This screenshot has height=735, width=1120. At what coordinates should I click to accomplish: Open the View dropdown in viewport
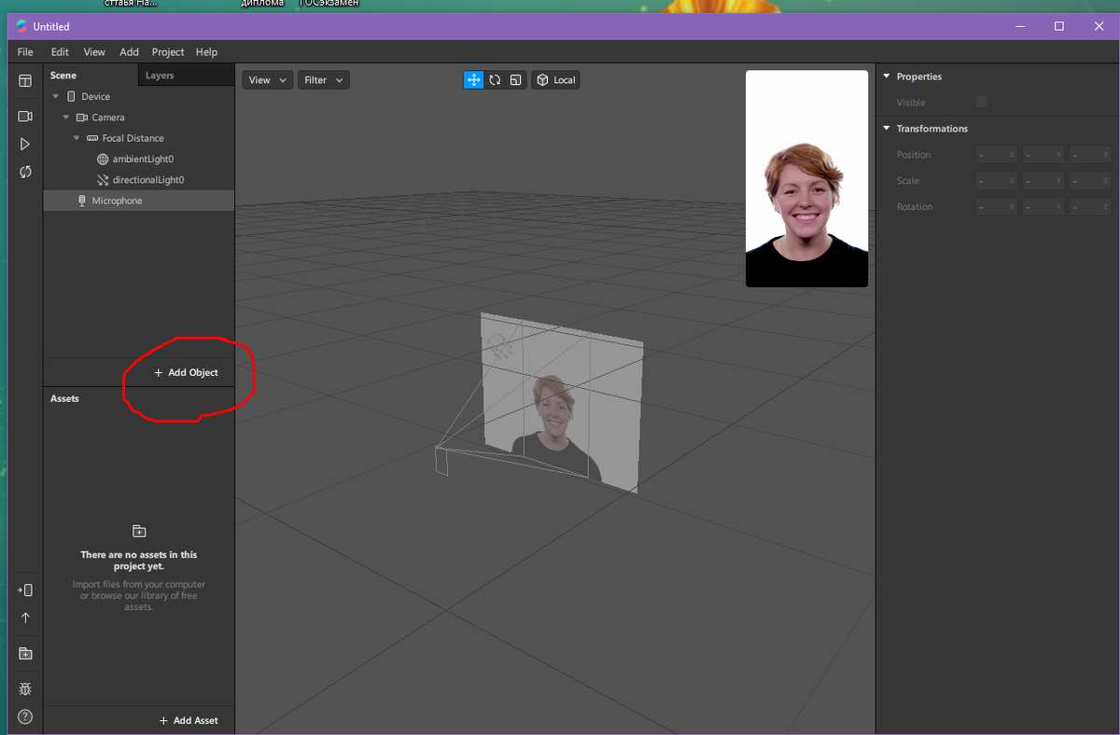[x=268, y=80]
